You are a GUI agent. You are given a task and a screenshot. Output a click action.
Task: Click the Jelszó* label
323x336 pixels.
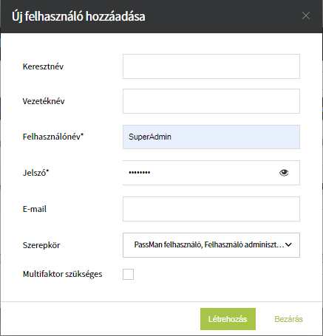[x=36, y=173]
